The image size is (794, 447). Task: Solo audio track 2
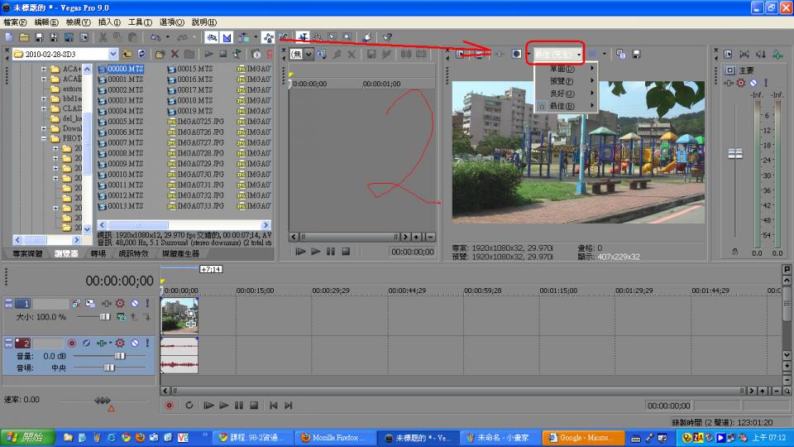click(146, 343)
